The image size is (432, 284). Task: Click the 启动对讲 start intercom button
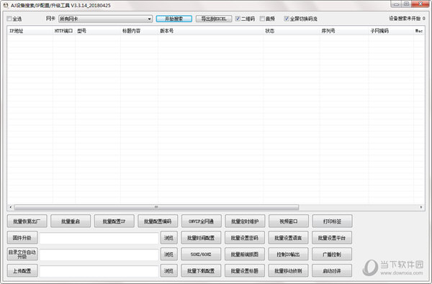(332, 270)
